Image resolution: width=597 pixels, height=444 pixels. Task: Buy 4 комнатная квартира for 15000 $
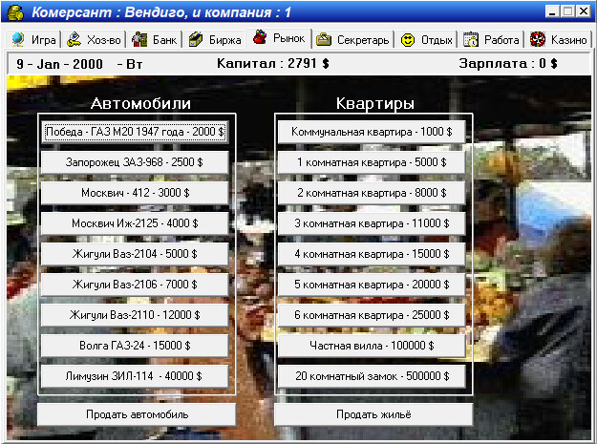372,254
